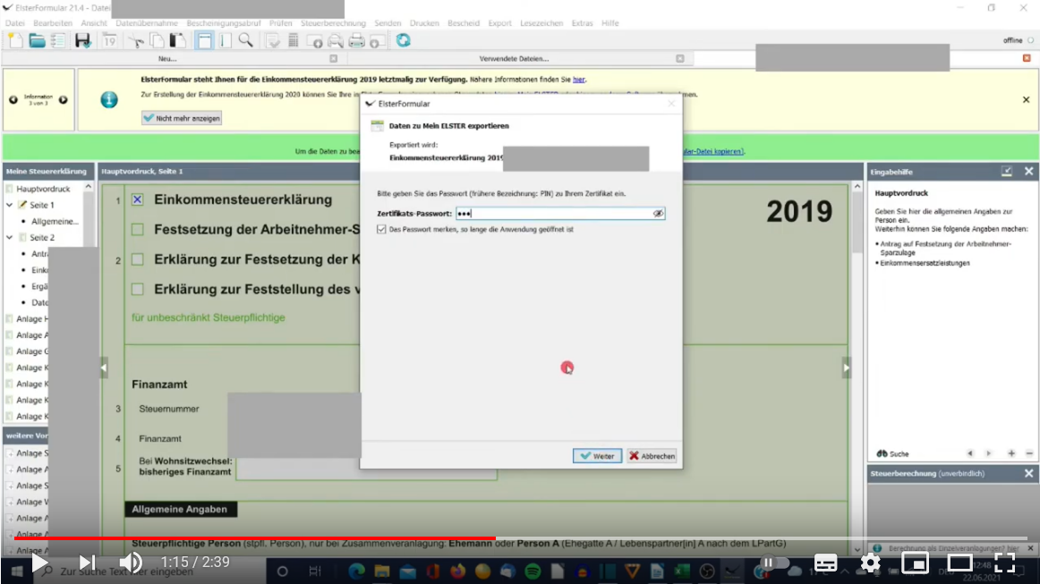This screenshot has width=1040, height=584.
Task: Open the Bearbeiten menu
Action: [53, 23]
